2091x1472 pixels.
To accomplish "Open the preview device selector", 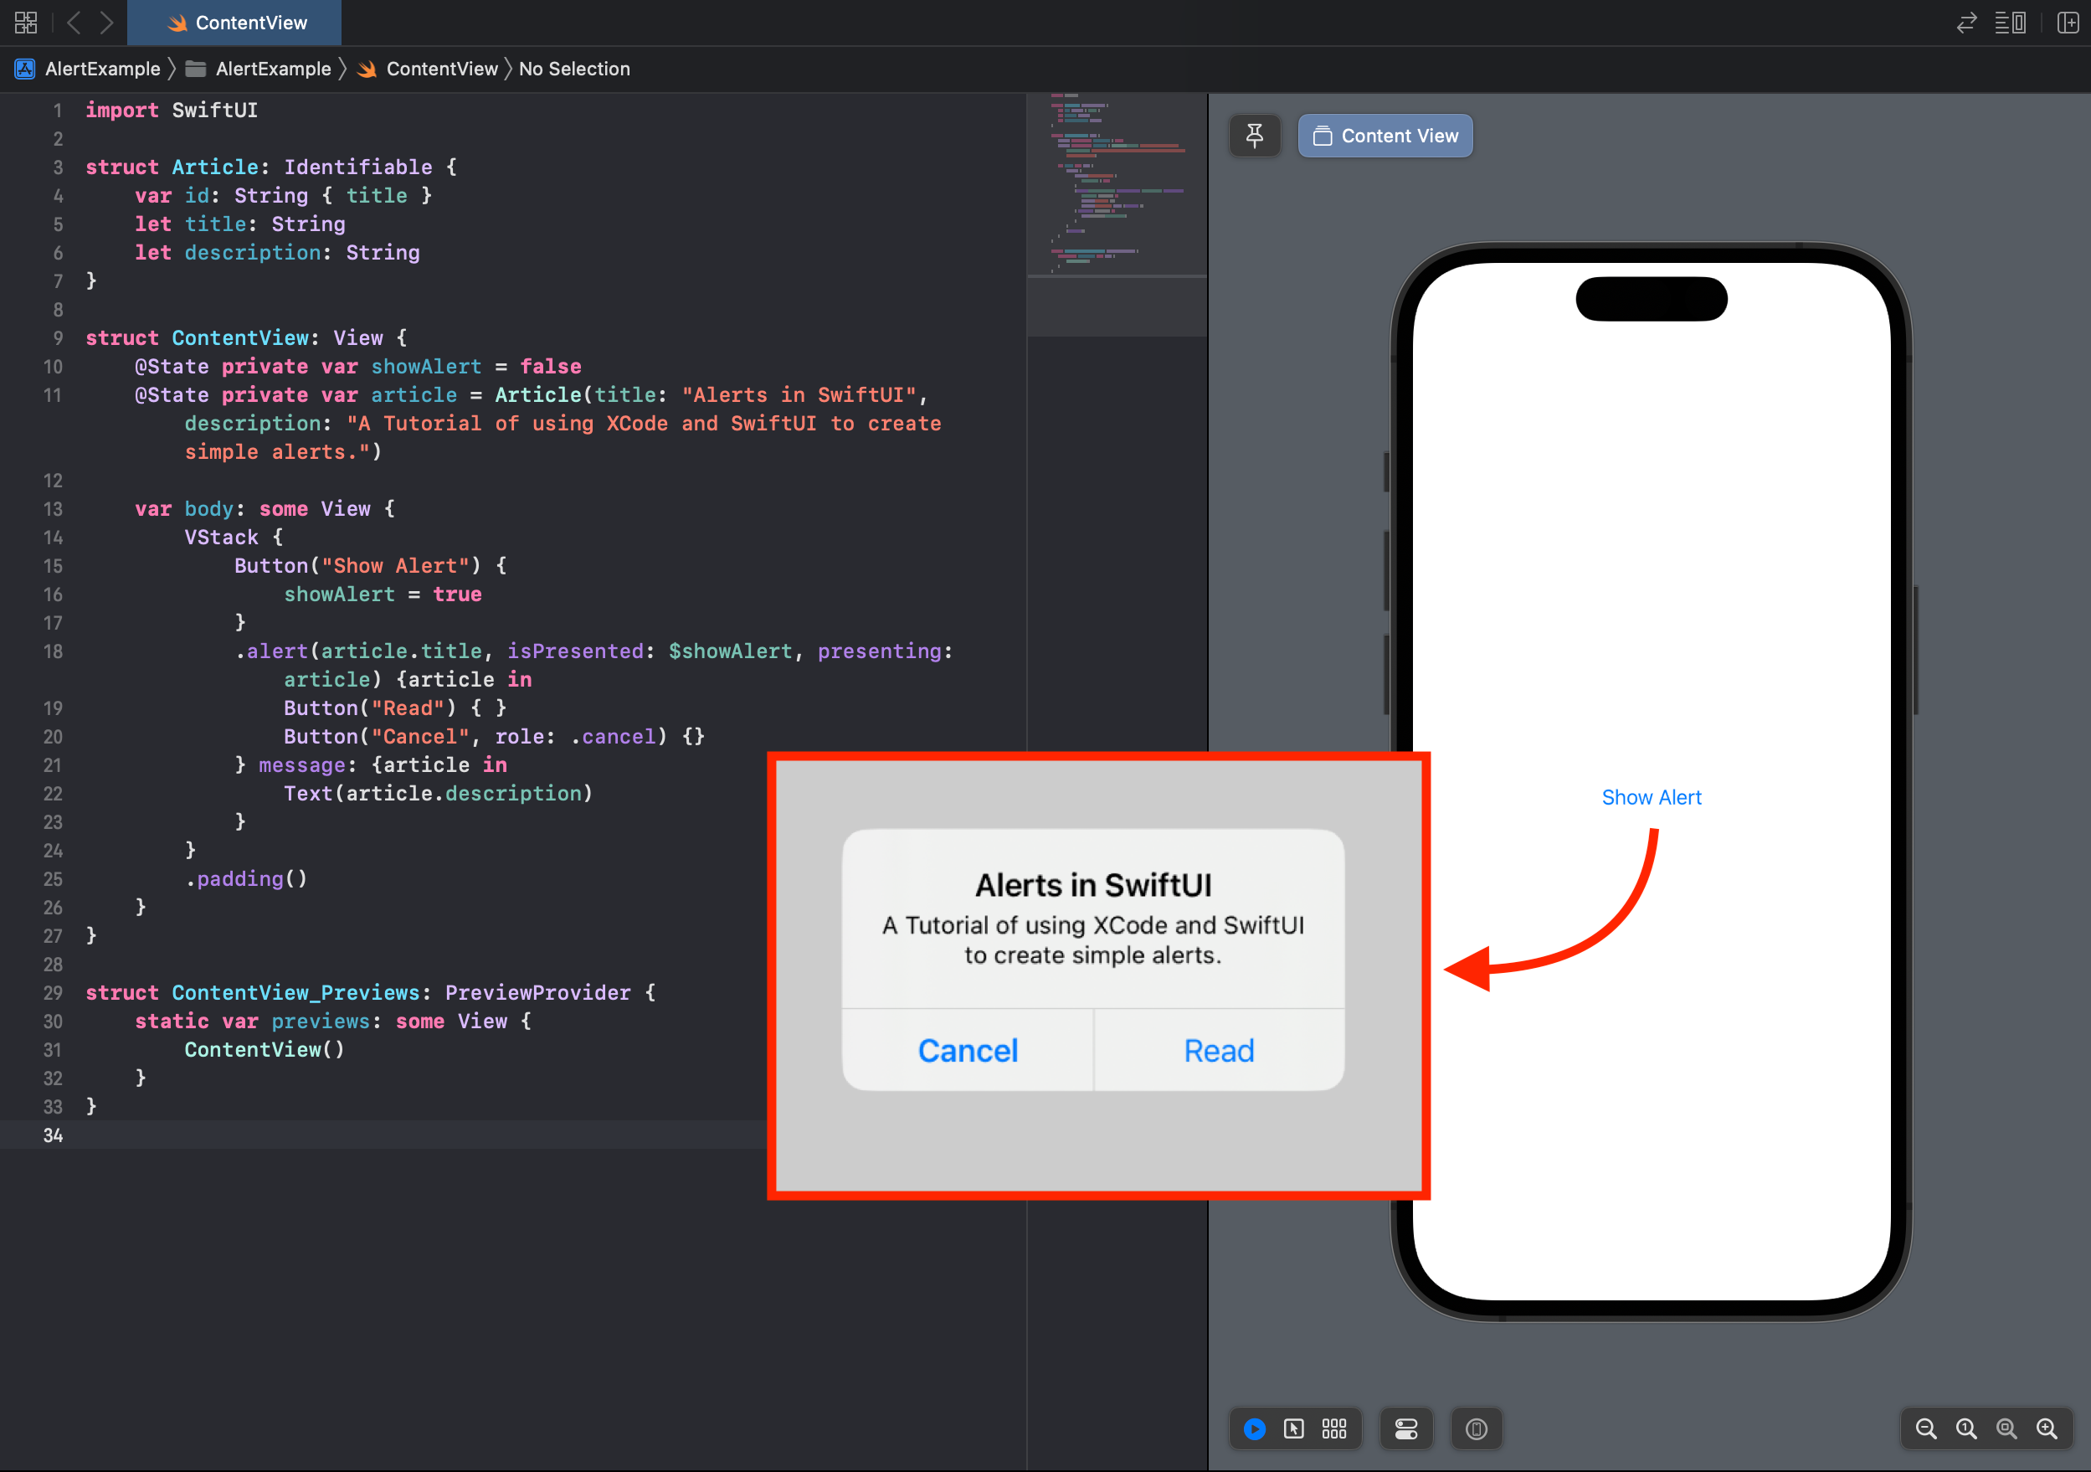I will (1477, 1428).
